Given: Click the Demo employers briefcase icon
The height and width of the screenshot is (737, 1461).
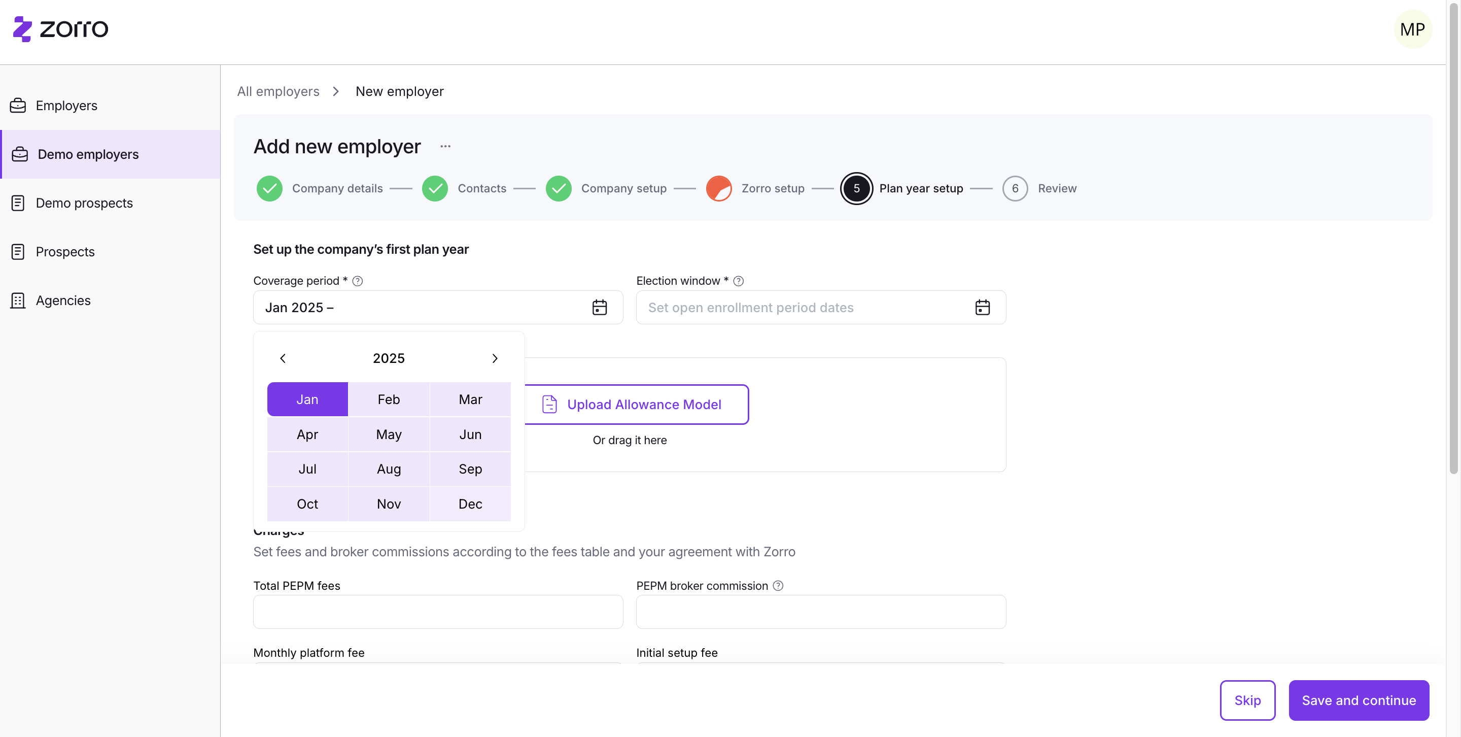Looking at the screenshot, I should 20,154.
